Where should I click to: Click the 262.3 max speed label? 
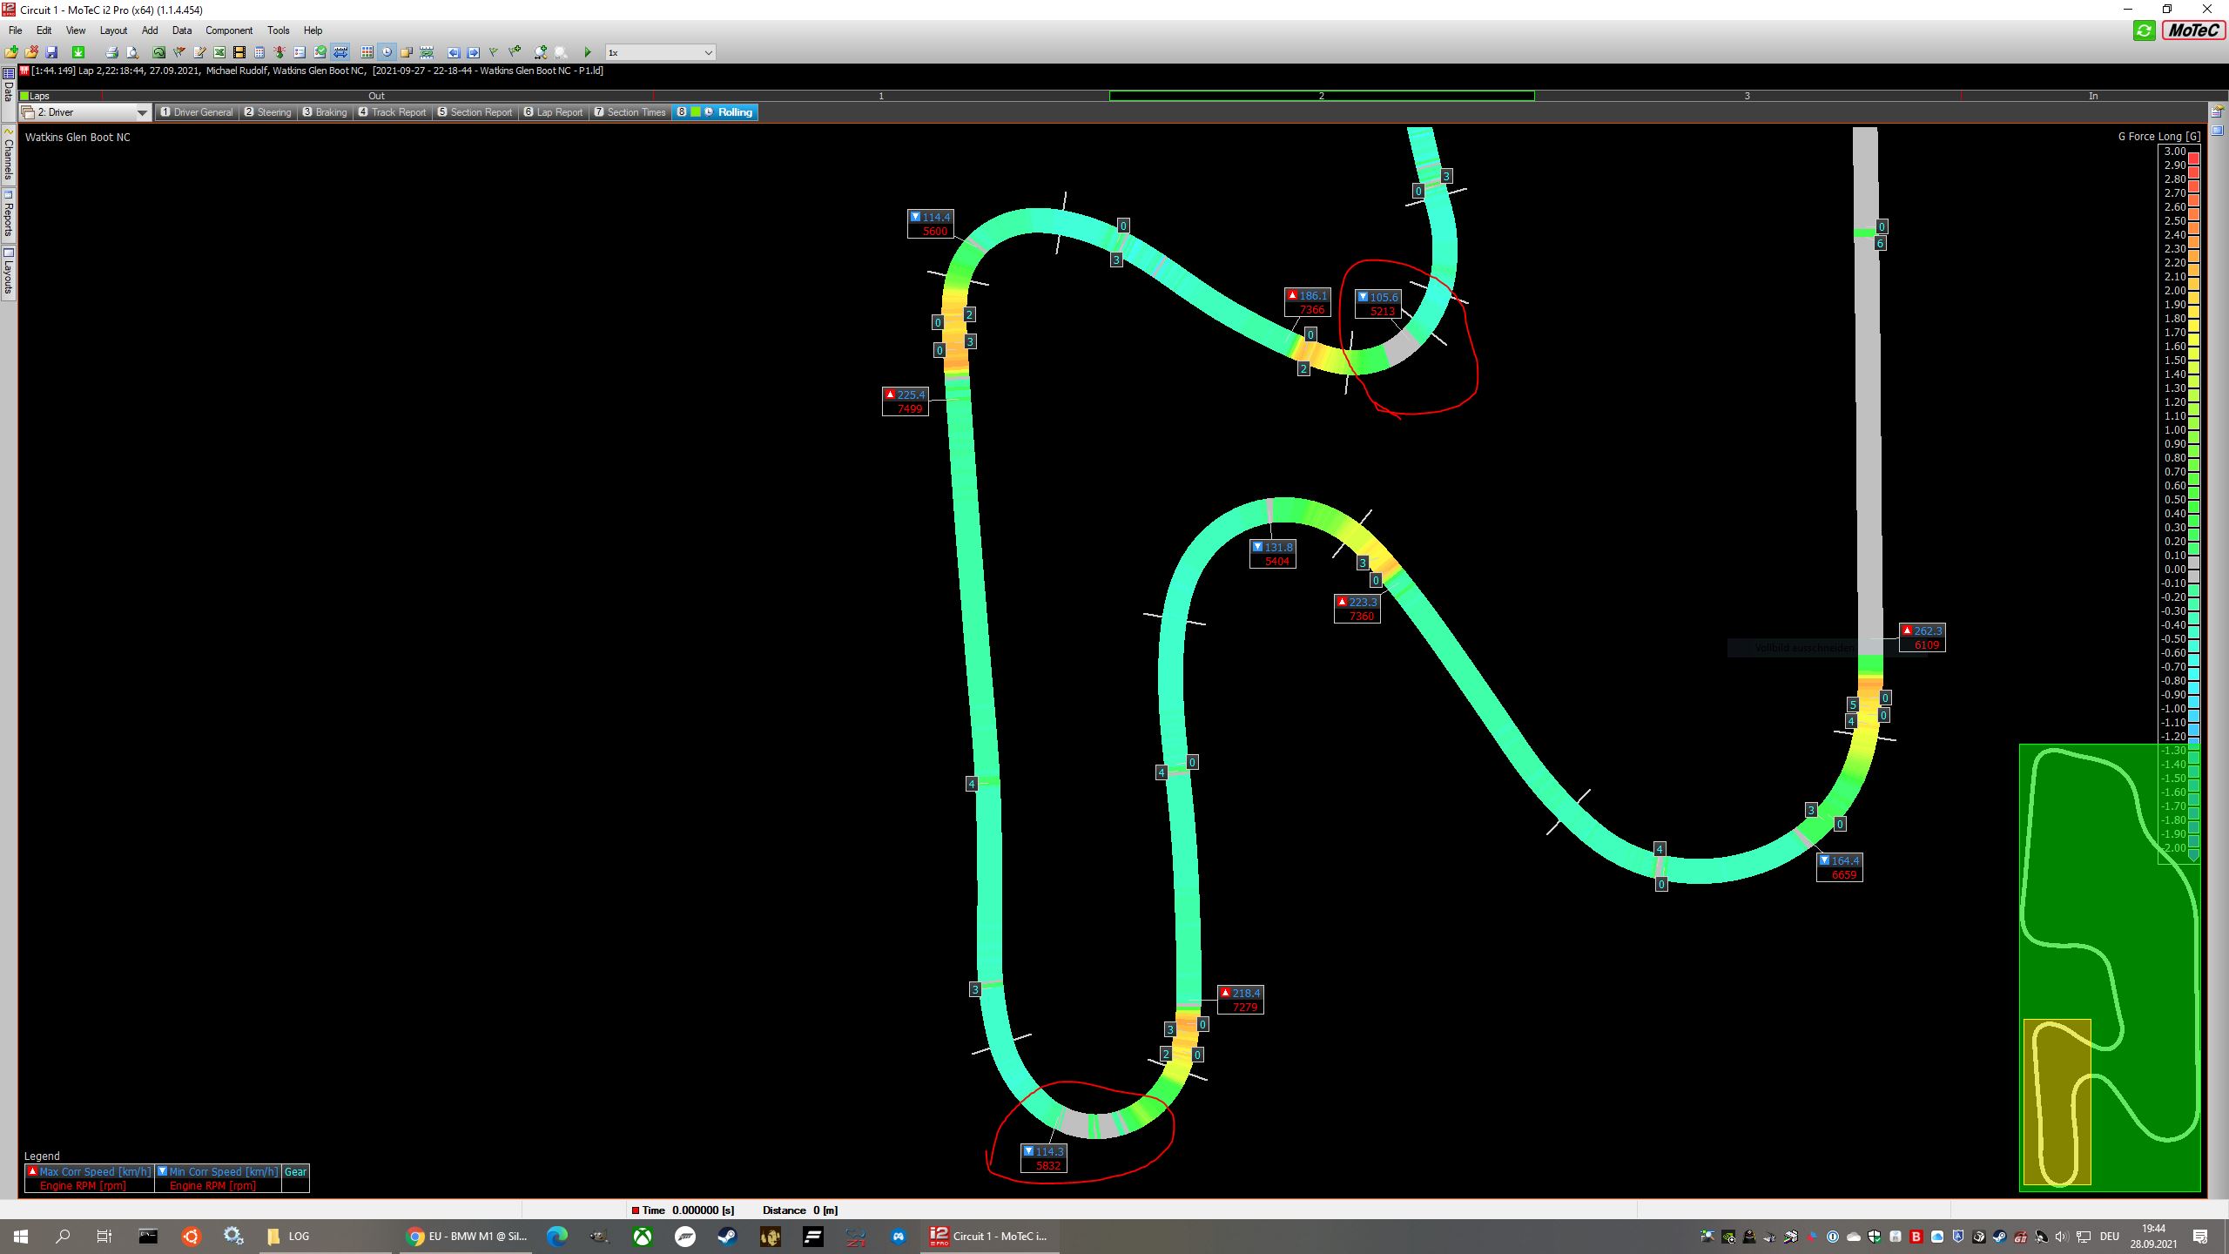pyautogui.click(x=1922, y=637)
